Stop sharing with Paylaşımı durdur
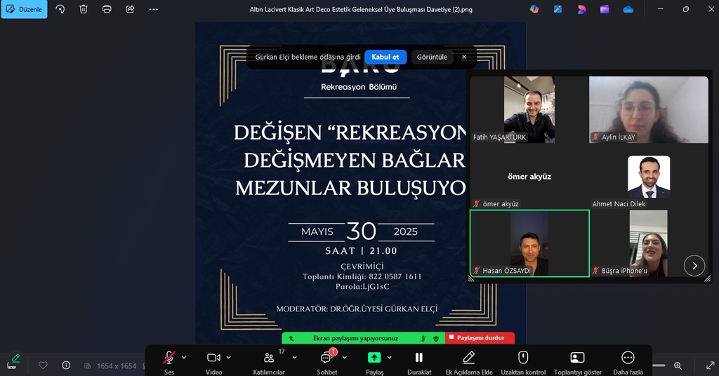 (480, 338)
